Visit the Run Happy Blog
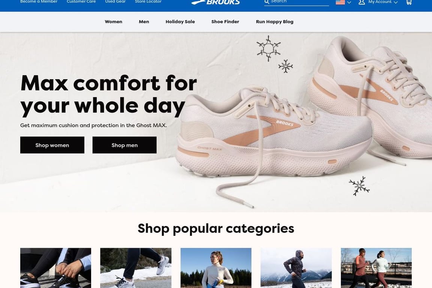Image resolution: width=432 pixels, height=288 pixels. [x=274, y=22]
